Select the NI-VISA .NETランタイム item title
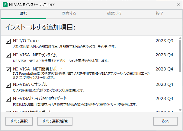183x131 pixels. click(35, 55)
